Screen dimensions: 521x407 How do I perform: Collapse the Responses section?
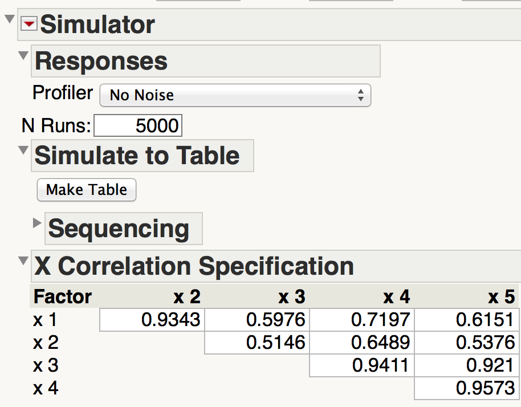[x=23, y=55]
